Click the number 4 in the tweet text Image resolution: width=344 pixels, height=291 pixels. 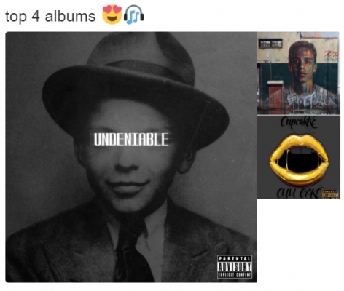click(36, 16)
